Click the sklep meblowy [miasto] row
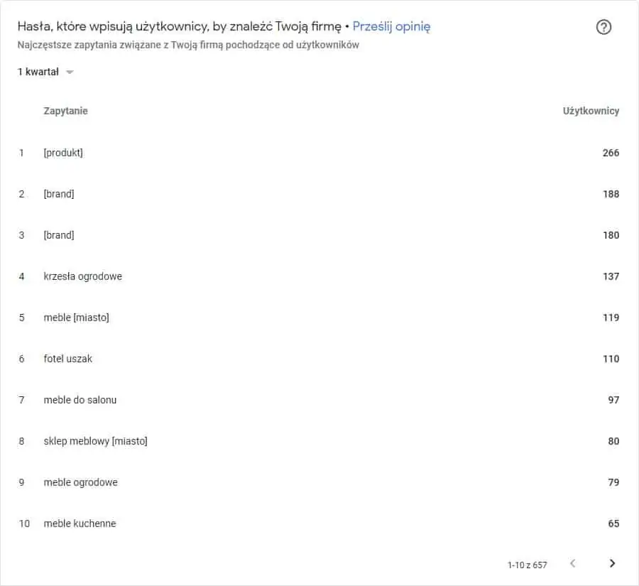 click(319, 441)
